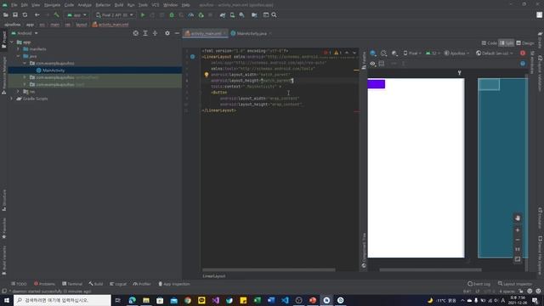Open the Terminal tool window
544x306 pixels.
72,284
